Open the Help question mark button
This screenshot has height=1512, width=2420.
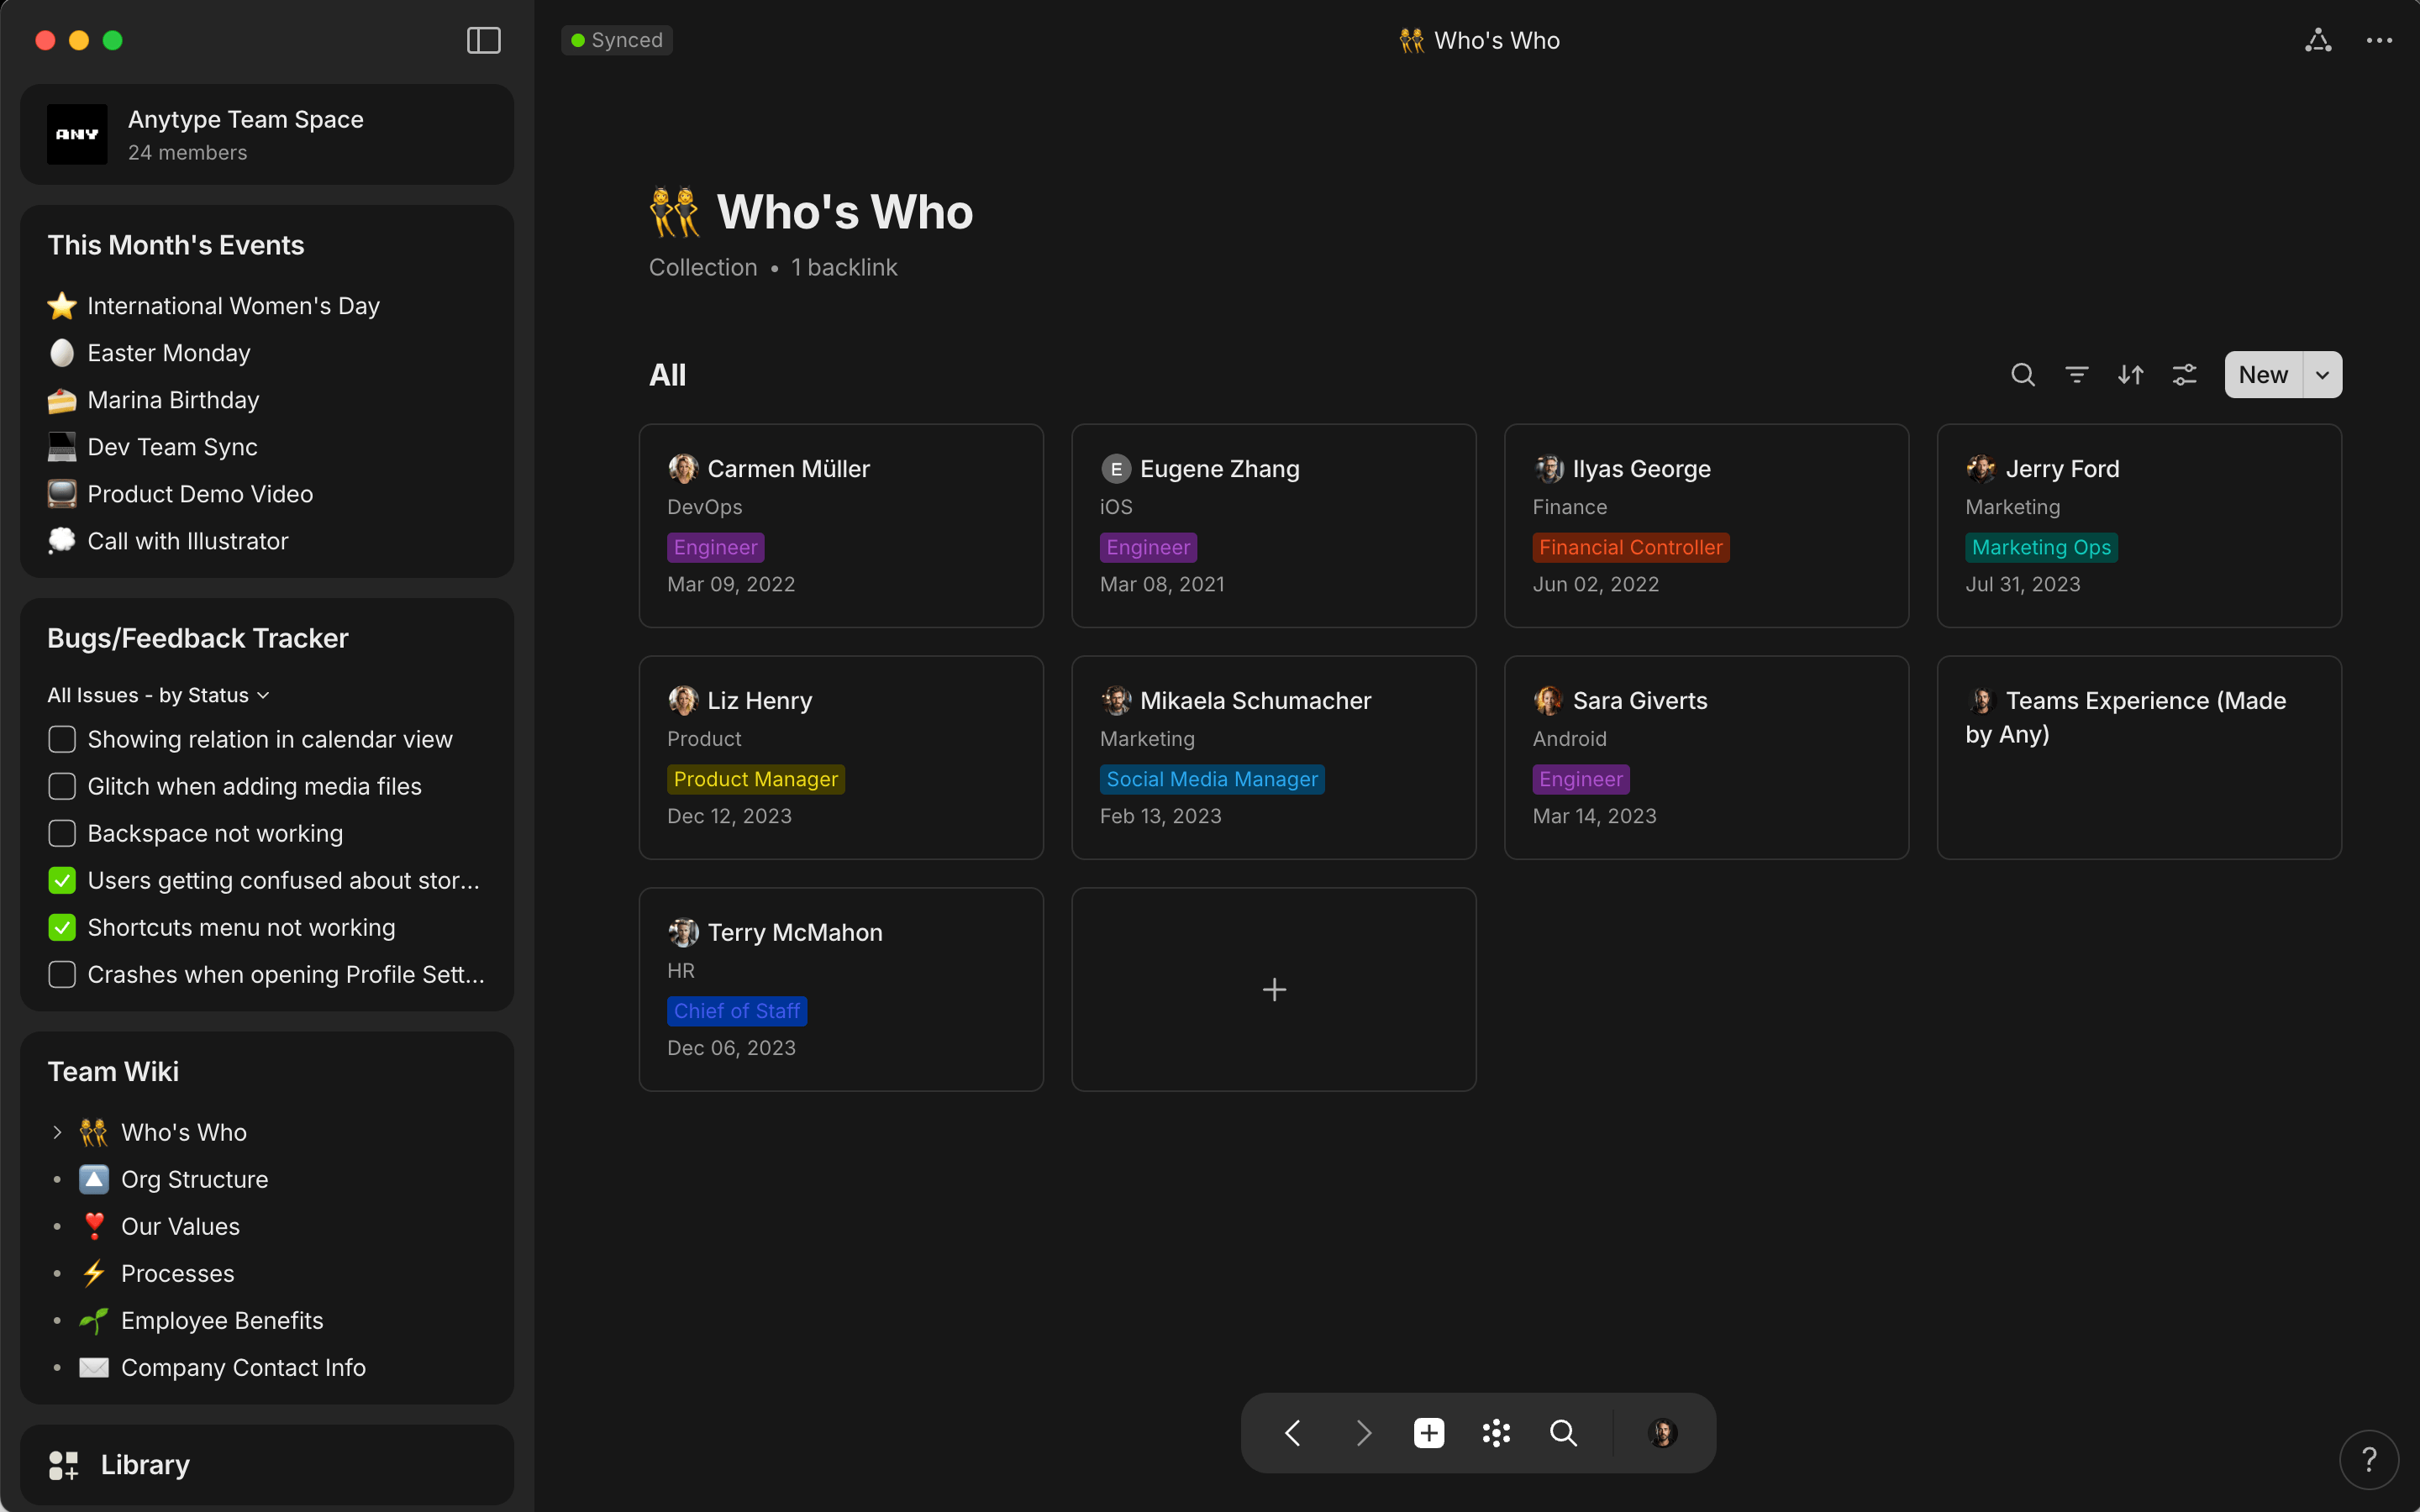tap(2369, 1459)
